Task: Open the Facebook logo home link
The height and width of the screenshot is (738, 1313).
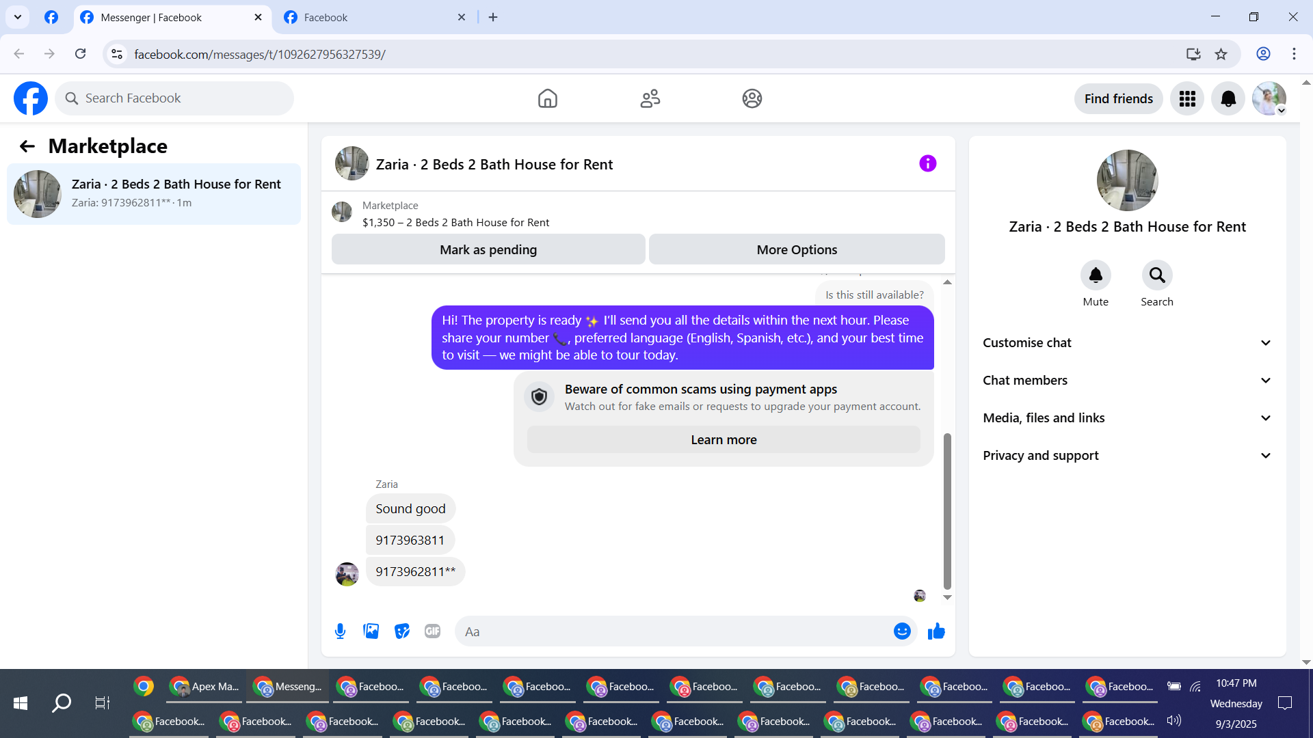Action: (x=31, y=98)
